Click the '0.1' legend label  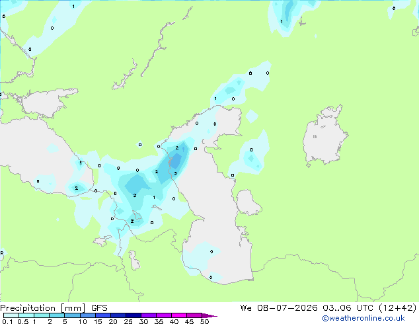[x=7, y=321]
